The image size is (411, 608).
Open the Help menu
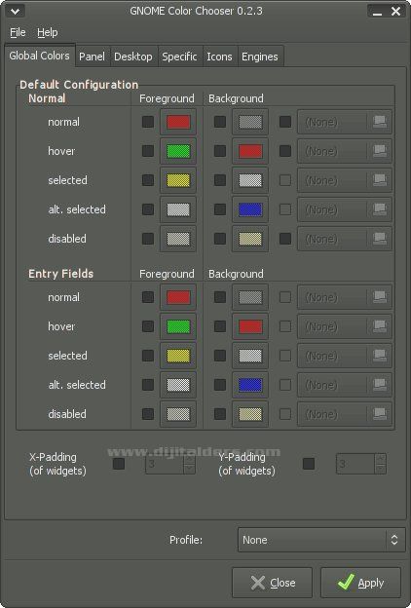48,32
